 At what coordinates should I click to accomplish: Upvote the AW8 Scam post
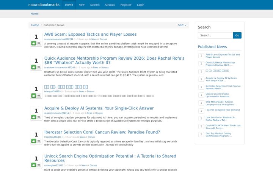pos(34,43)
